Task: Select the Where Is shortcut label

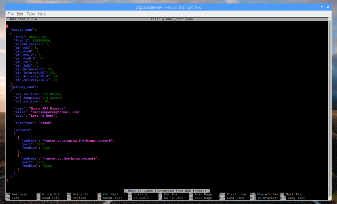Action: click(x=80, y=194)
